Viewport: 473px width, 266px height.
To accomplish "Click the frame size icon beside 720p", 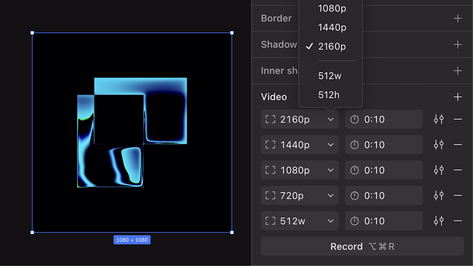I will click(270, 196).
